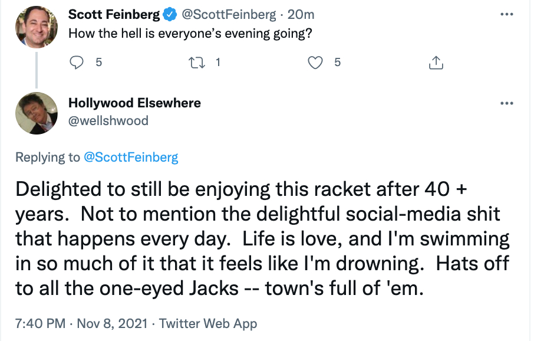Open Hollywood Elsewhere's profile avatar

pos(36,113)
